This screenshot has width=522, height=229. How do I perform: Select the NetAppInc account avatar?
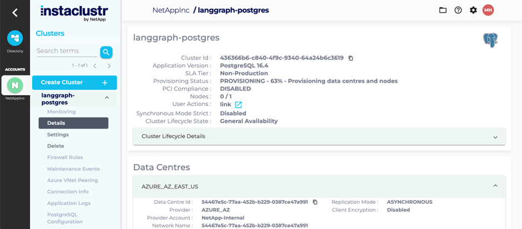(15, 85)
